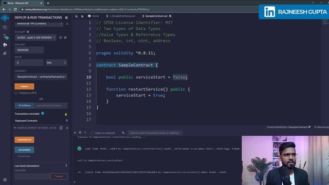Click the Gas Limit input field
This screenshot has height=185, width=329.
coord(29,50)
